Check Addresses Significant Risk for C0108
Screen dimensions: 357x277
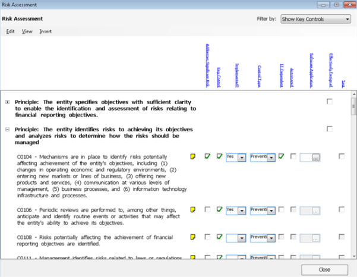coord(207,237)
